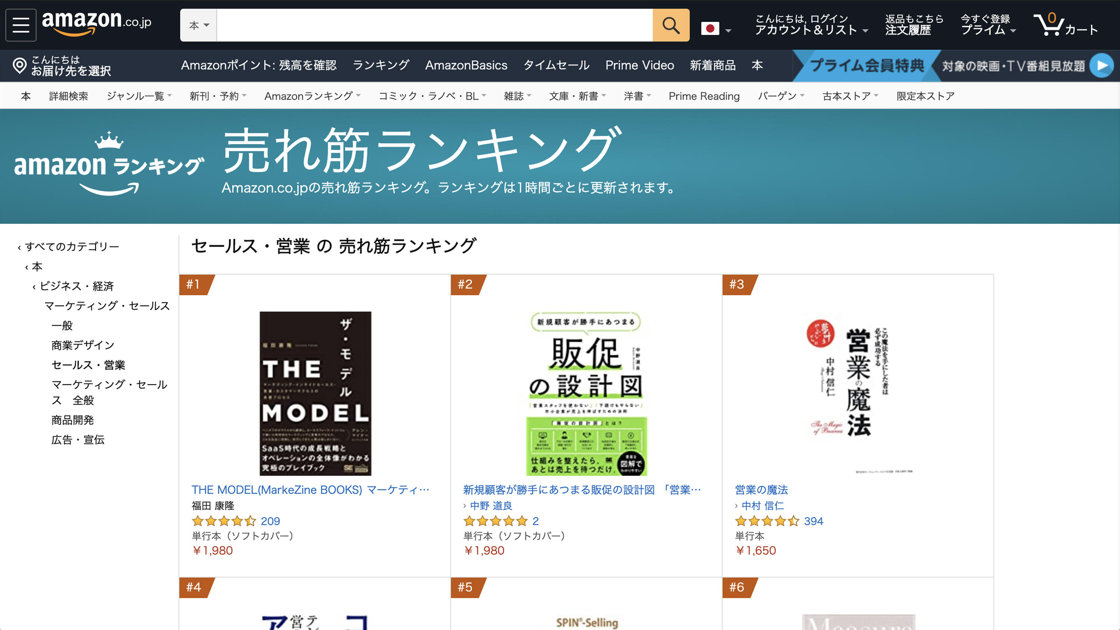Click the orange search magnifier button
The width and height of the screenshot is (1120, 630).
(671, 25)
